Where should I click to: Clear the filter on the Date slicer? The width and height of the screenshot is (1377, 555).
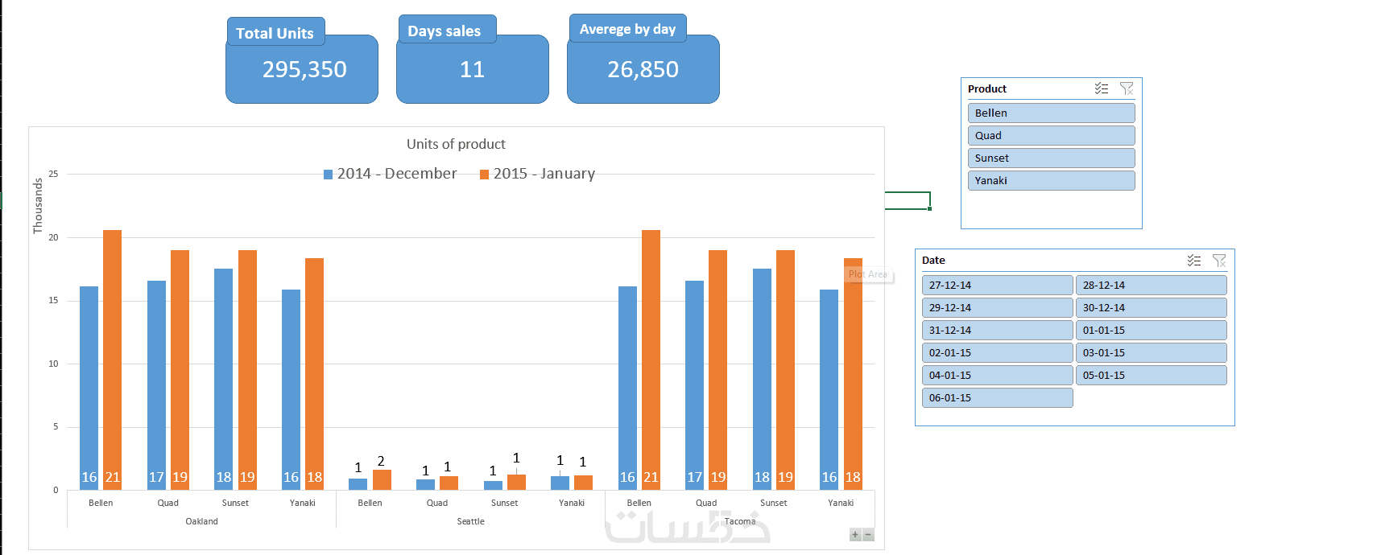point(1219,261)
